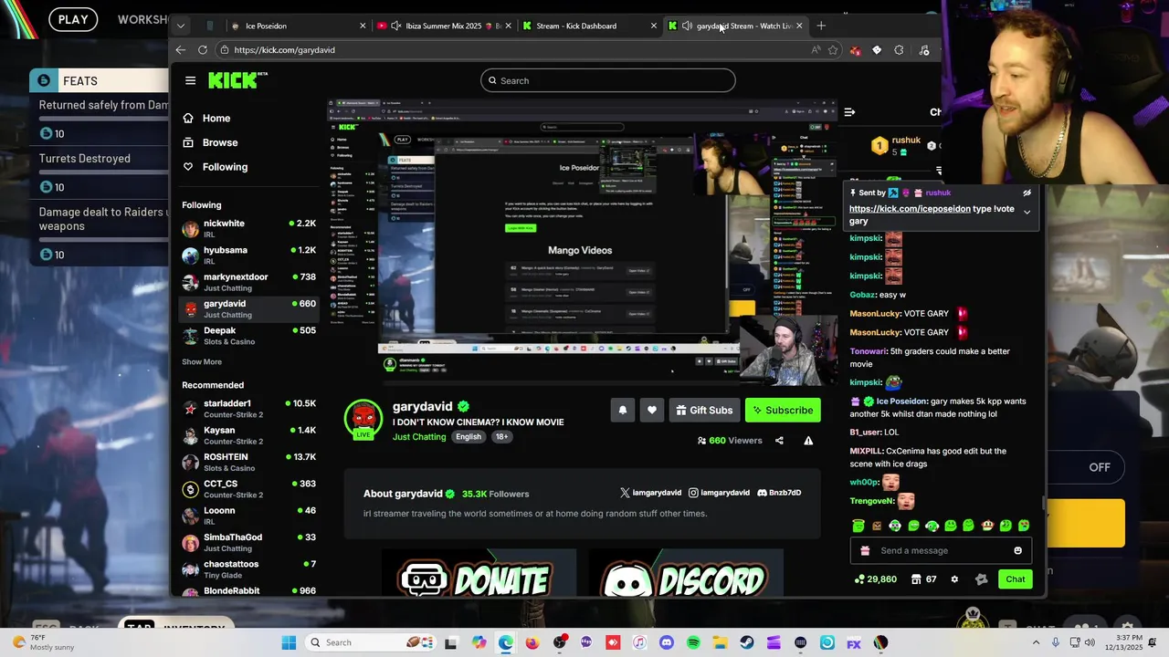Mute the Ibiza Summer Mix tab audio
The image size is (1169, 657).
pyautogui.click(x=395, y=26)
